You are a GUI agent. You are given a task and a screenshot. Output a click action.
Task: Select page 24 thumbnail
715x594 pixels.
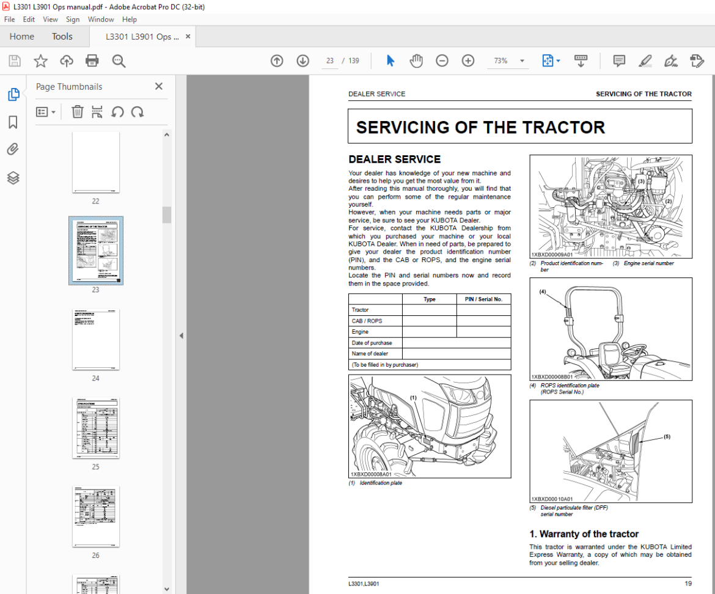(x=96, y=339)
